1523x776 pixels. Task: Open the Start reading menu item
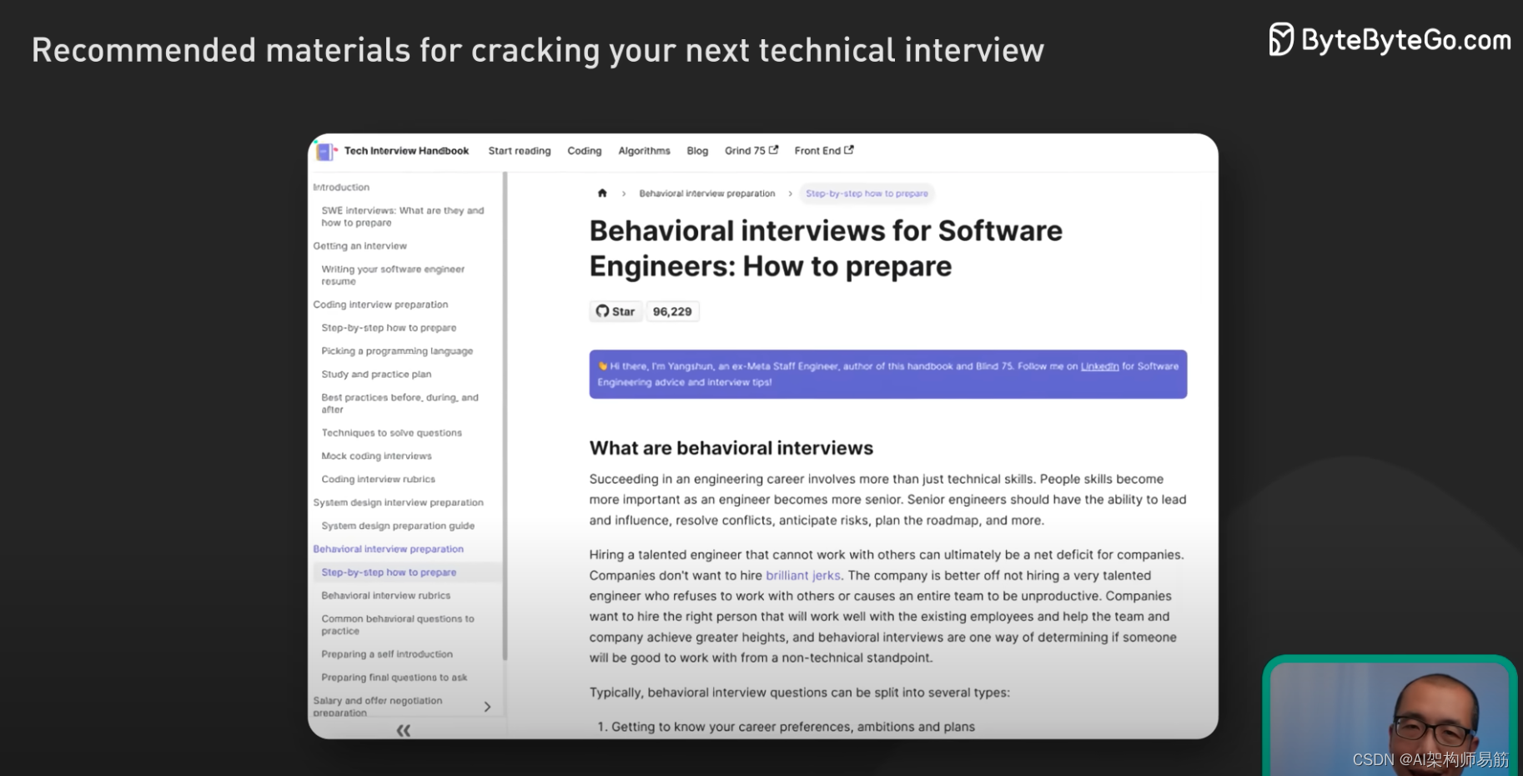520,151
